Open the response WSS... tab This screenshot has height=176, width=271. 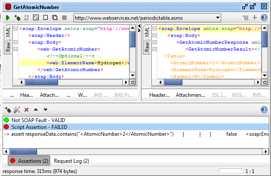(239, 95)
